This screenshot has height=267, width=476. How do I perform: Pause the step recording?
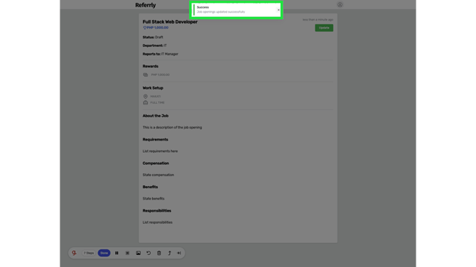117,253
